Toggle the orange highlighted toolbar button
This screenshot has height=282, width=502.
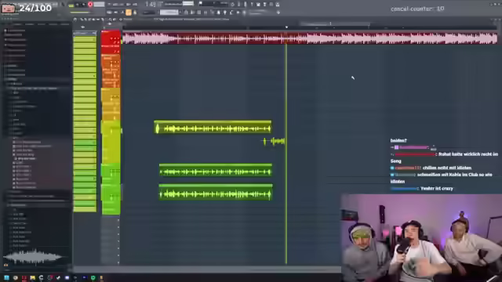coord(129,13)
